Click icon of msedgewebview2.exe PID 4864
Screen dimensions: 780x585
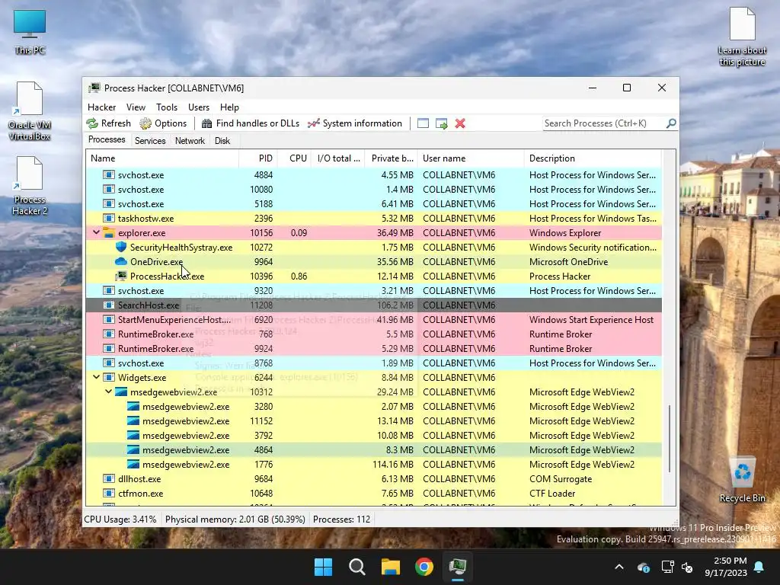(x=133, y=449)
